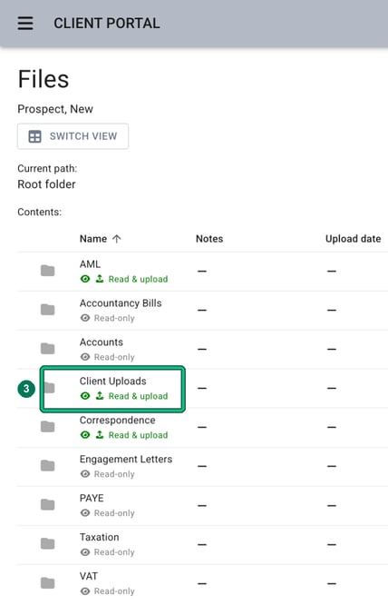Click the eye icon under PAYE
388x605 pixels.
[x=85, y=512]
